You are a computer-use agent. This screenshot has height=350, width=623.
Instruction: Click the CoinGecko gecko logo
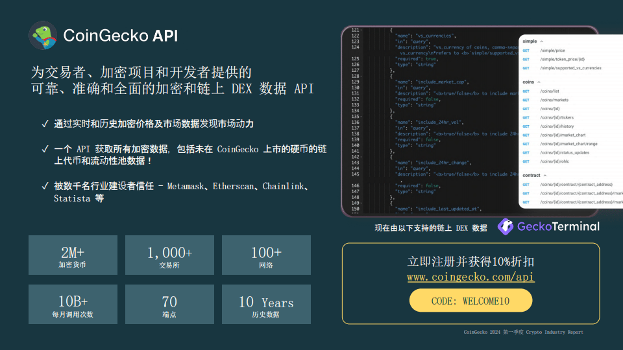(x=43, y=35)
